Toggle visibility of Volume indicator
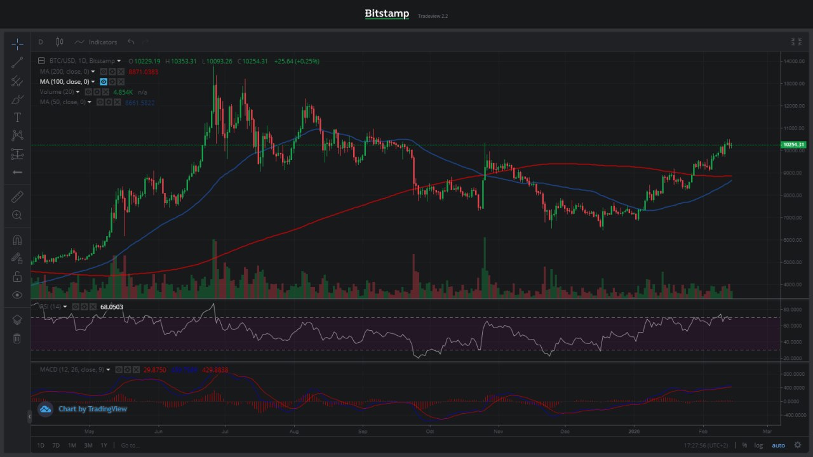 (88, 92)
